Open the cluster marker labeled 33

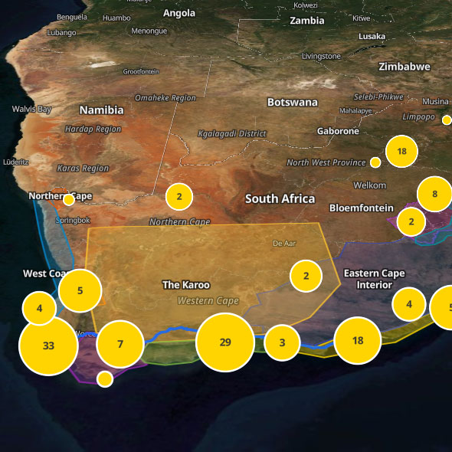click(x=48, y=346)
